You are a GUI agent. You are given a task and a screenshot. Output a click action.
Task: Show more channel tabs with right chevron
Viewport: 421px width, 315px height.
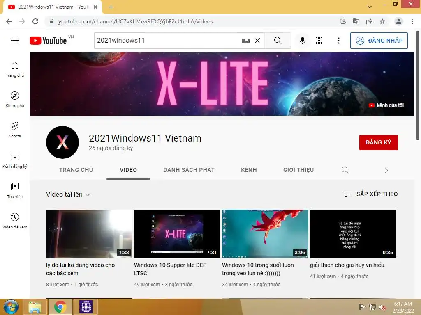pos(386,170)
